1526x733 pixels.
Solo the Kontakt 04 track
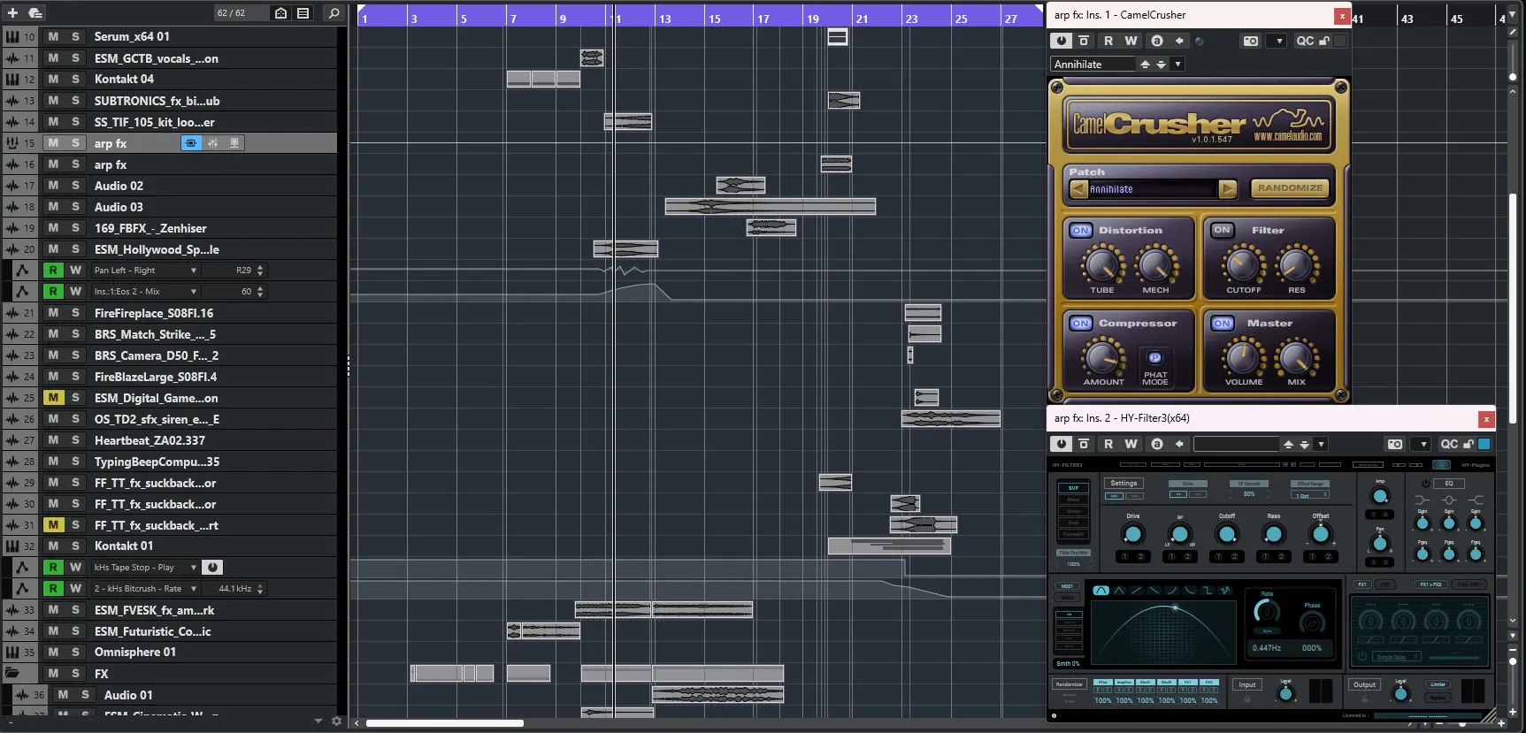pos(75,79)
